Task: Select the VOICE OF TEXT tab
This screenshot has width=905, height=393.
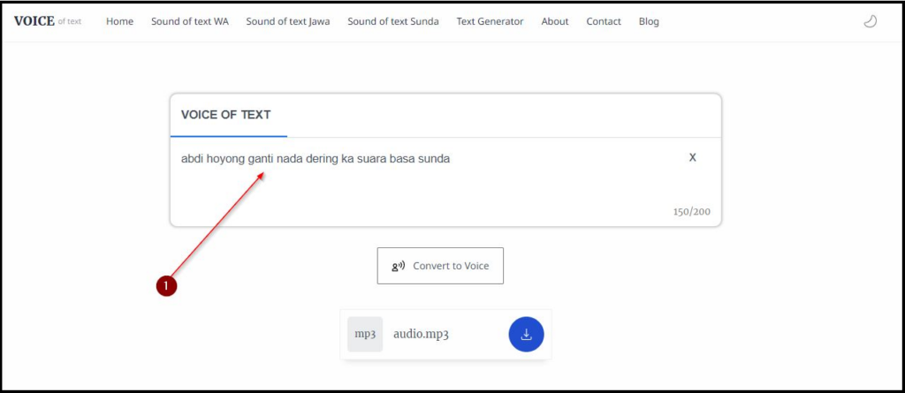Action: pyautogui.click(x=226, y=115)
